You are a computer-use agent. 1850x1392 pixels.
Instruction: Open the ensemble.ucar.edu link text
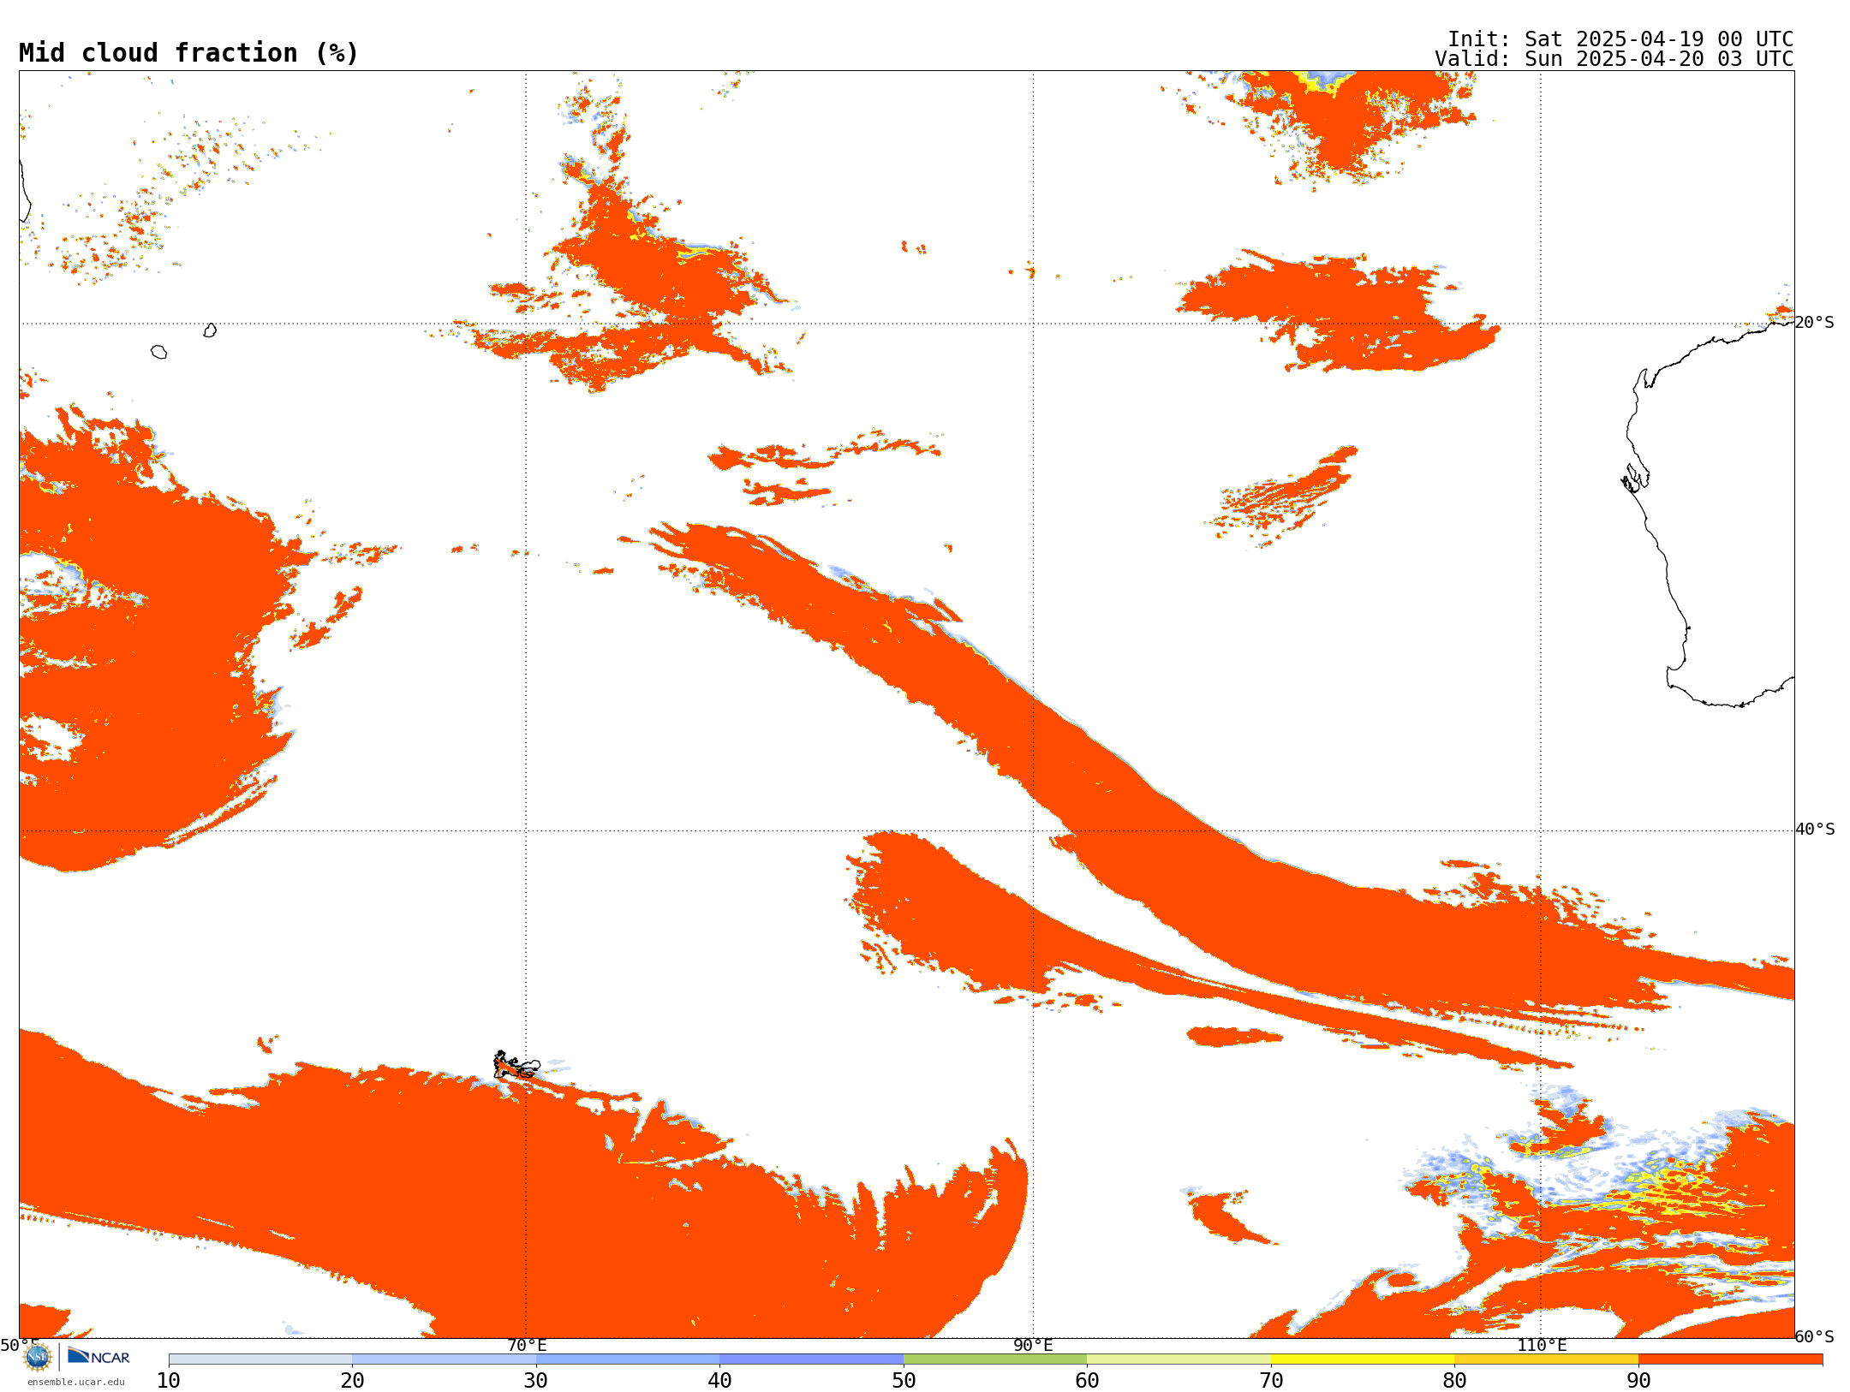(76, 1382)
